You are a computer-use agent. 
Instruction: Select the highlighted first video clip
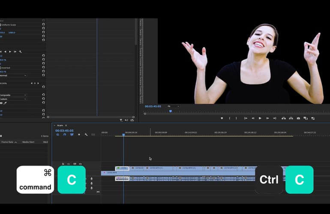pyautogui.click(x=122, y=168)
